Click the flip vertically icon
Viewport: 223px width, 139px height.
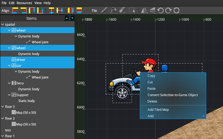pos(152,10)
